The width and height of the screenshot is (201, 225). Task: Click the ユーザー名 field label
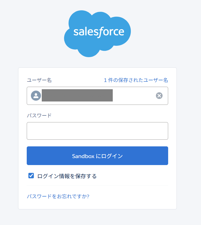point(39,80)
